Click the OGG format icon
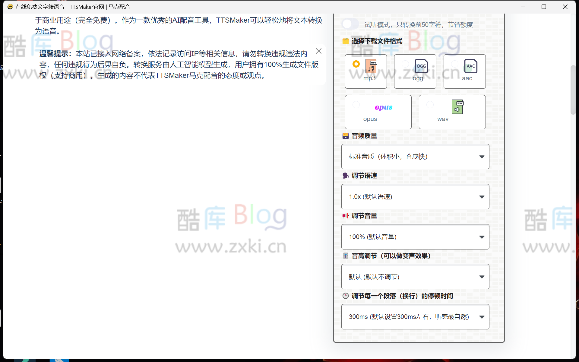579x362 pixels. [421, 66]
